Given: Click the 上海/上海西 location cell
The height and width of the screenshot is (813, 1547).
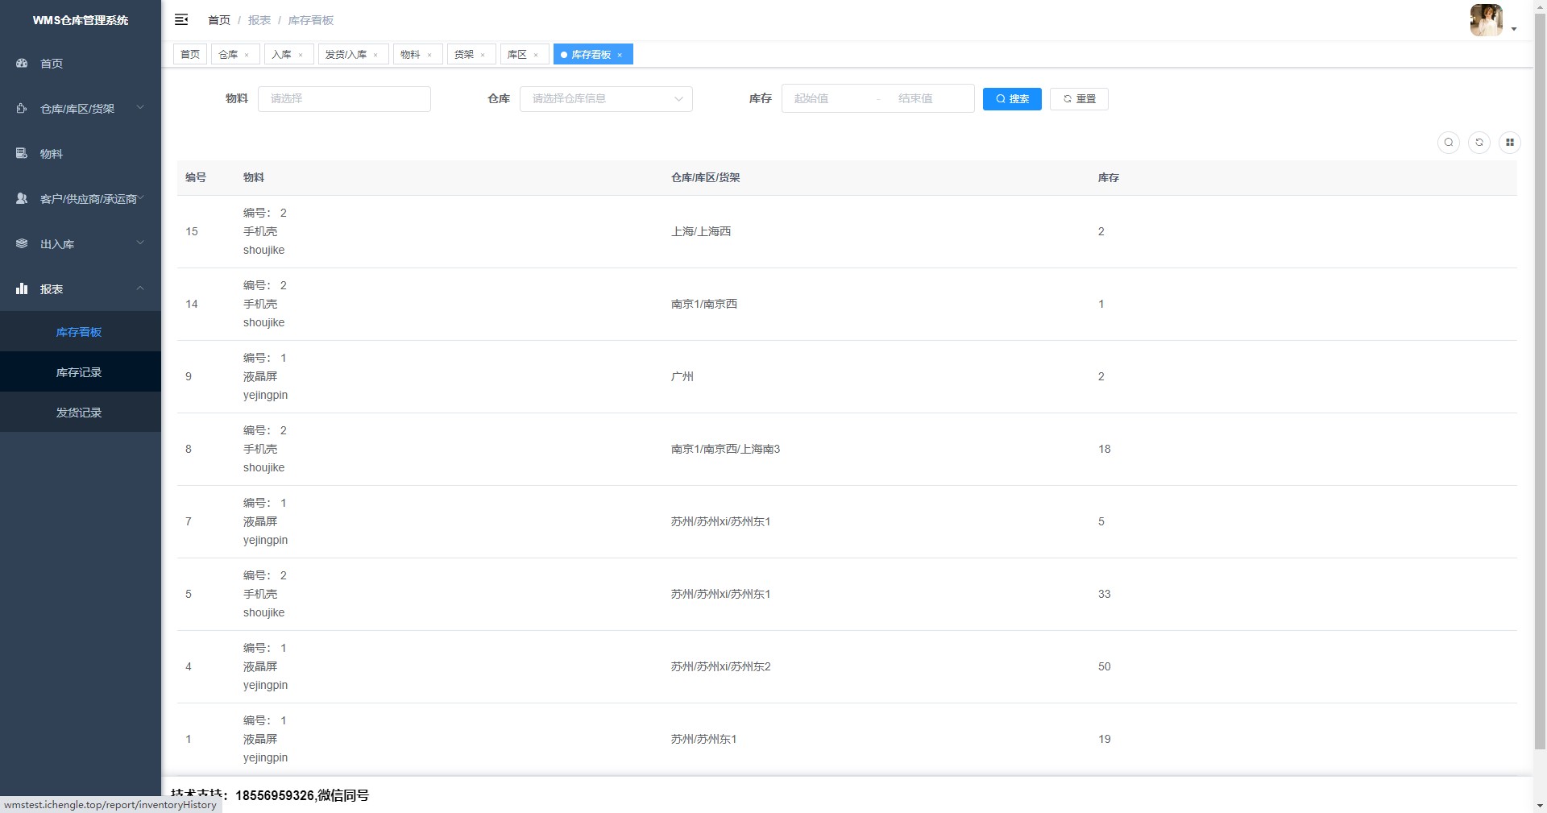Looking at the screenshot, I should coord(701,231).
